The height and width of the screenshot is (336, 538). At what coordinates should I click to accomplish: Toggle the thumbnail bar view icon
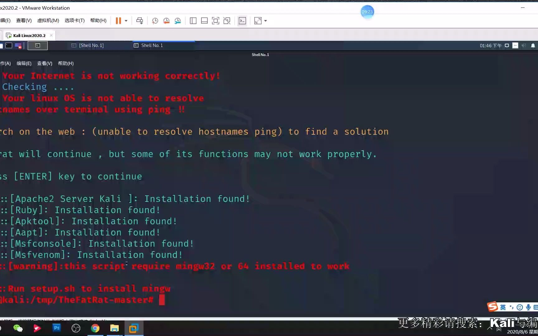click(204, 21)
